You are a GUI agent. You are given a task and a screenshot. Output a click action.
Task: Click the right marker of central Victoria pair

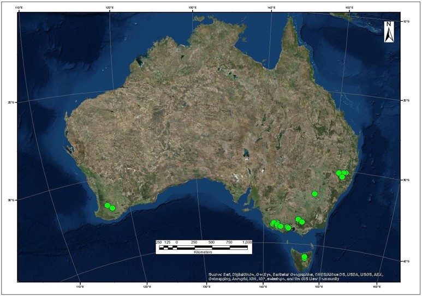click(302, 222)
